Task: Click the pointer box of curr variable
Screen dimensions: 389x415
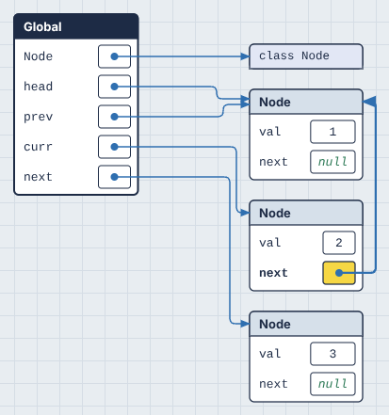Action: (114, 147)
